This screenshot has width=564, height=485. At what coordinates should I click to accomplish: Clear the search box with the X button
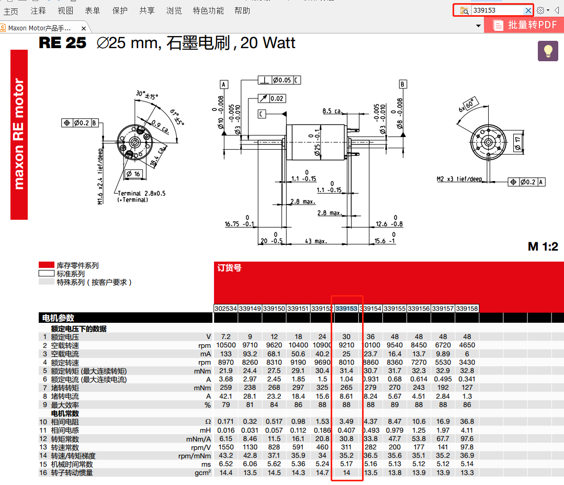click(528, 10)
